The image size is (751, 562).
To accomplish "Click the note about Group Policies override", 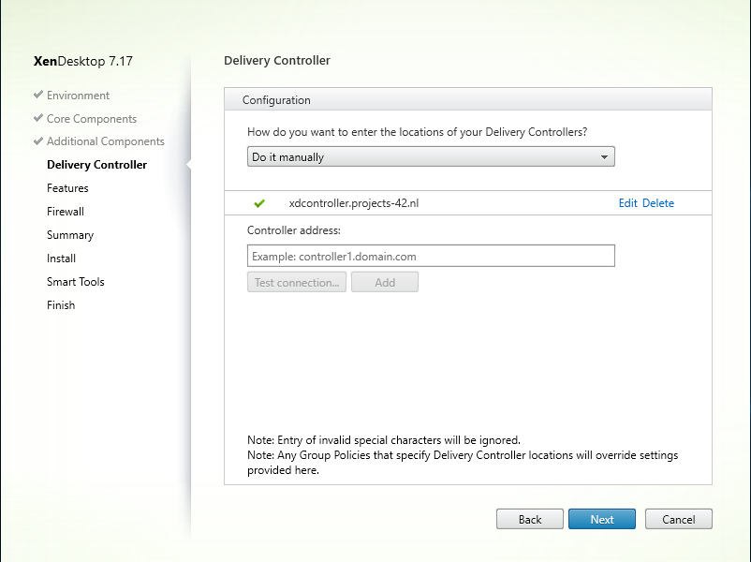I will tap(463, 463).
